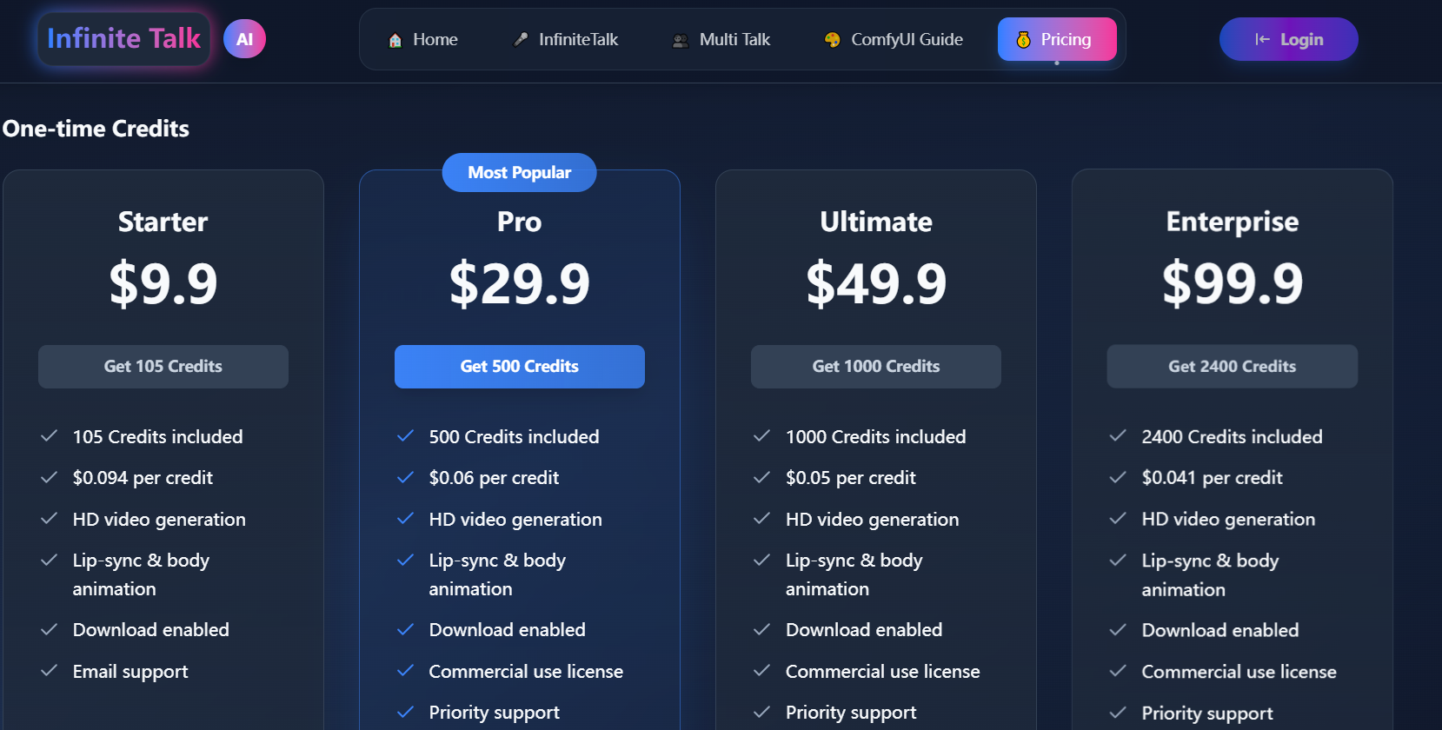Click the people icon beside Multi Talk

point(681,40)
